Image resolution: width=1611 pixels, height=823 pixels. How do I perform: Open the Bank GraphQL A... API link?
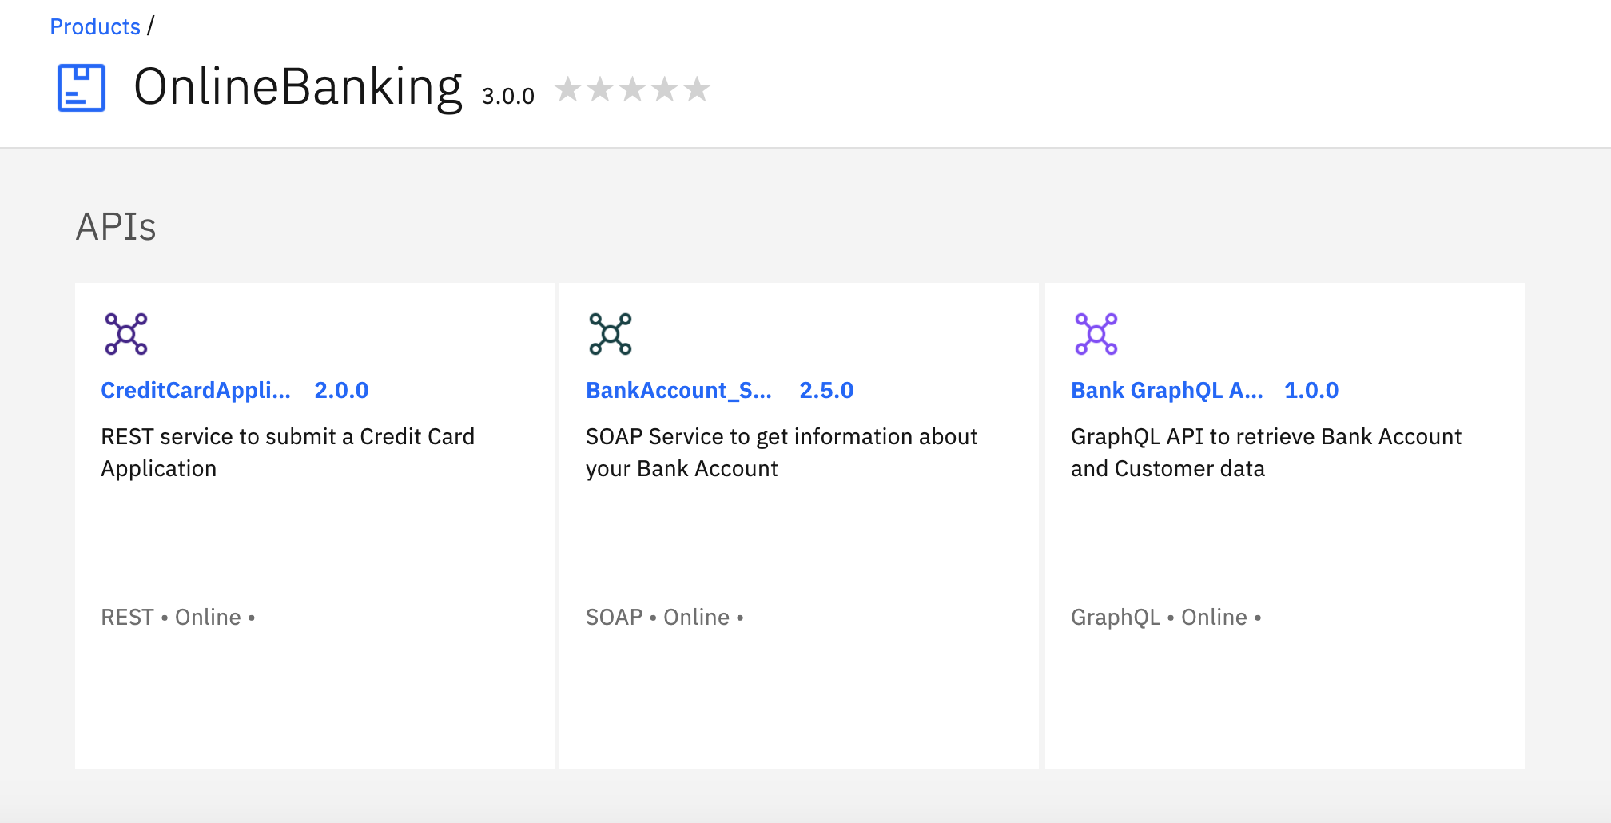click(x=1167, y=390)
